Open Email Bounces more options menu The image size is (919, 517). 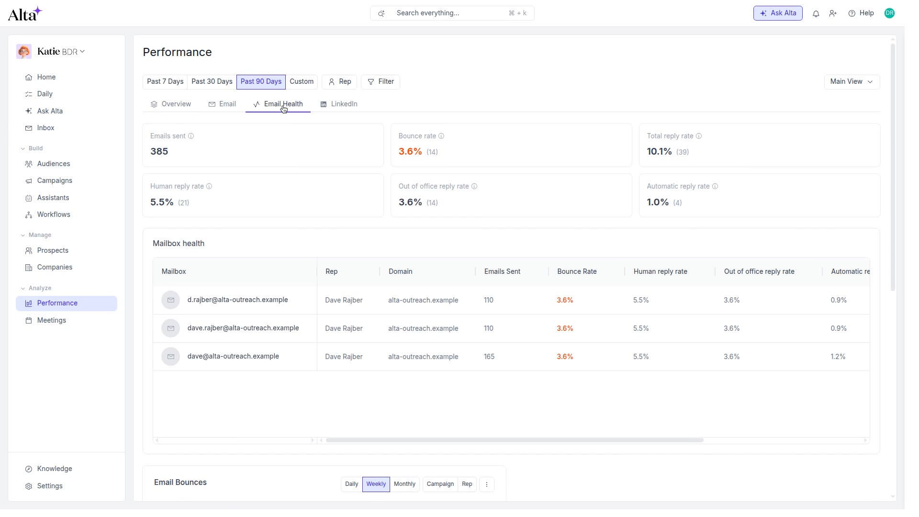pos(487,484)
